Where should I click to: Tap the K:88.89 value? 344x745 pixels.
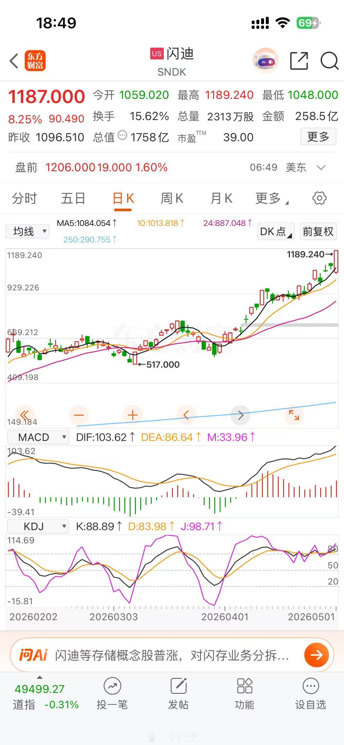[99, 526]
